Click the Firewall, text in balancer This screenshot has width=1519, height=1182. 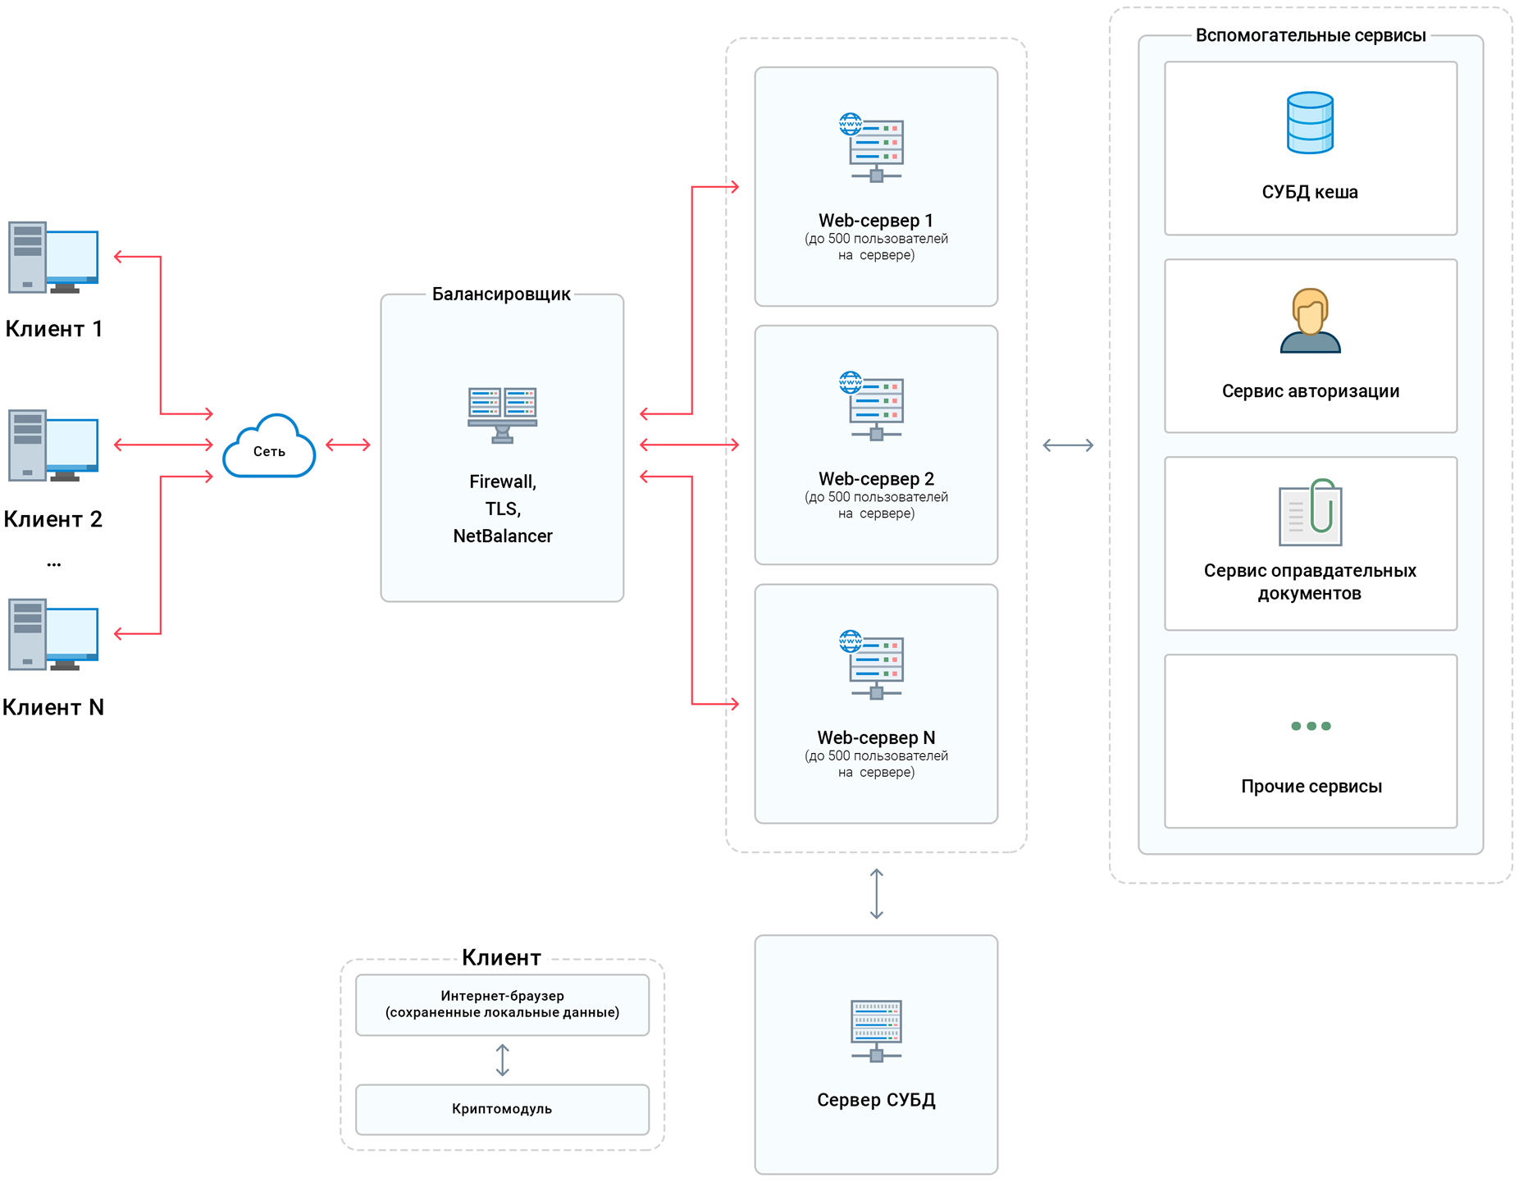click(503, 481)
